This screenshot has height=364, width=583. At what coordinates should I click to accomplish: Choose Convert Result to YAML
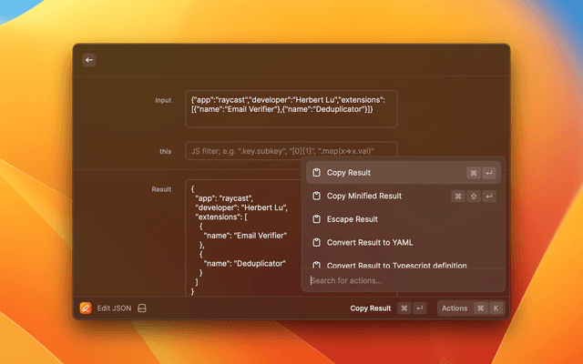(x=370, y=243)
